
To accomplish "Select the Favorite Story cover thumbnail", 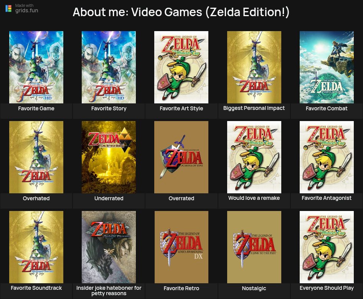I will [109, 67].
